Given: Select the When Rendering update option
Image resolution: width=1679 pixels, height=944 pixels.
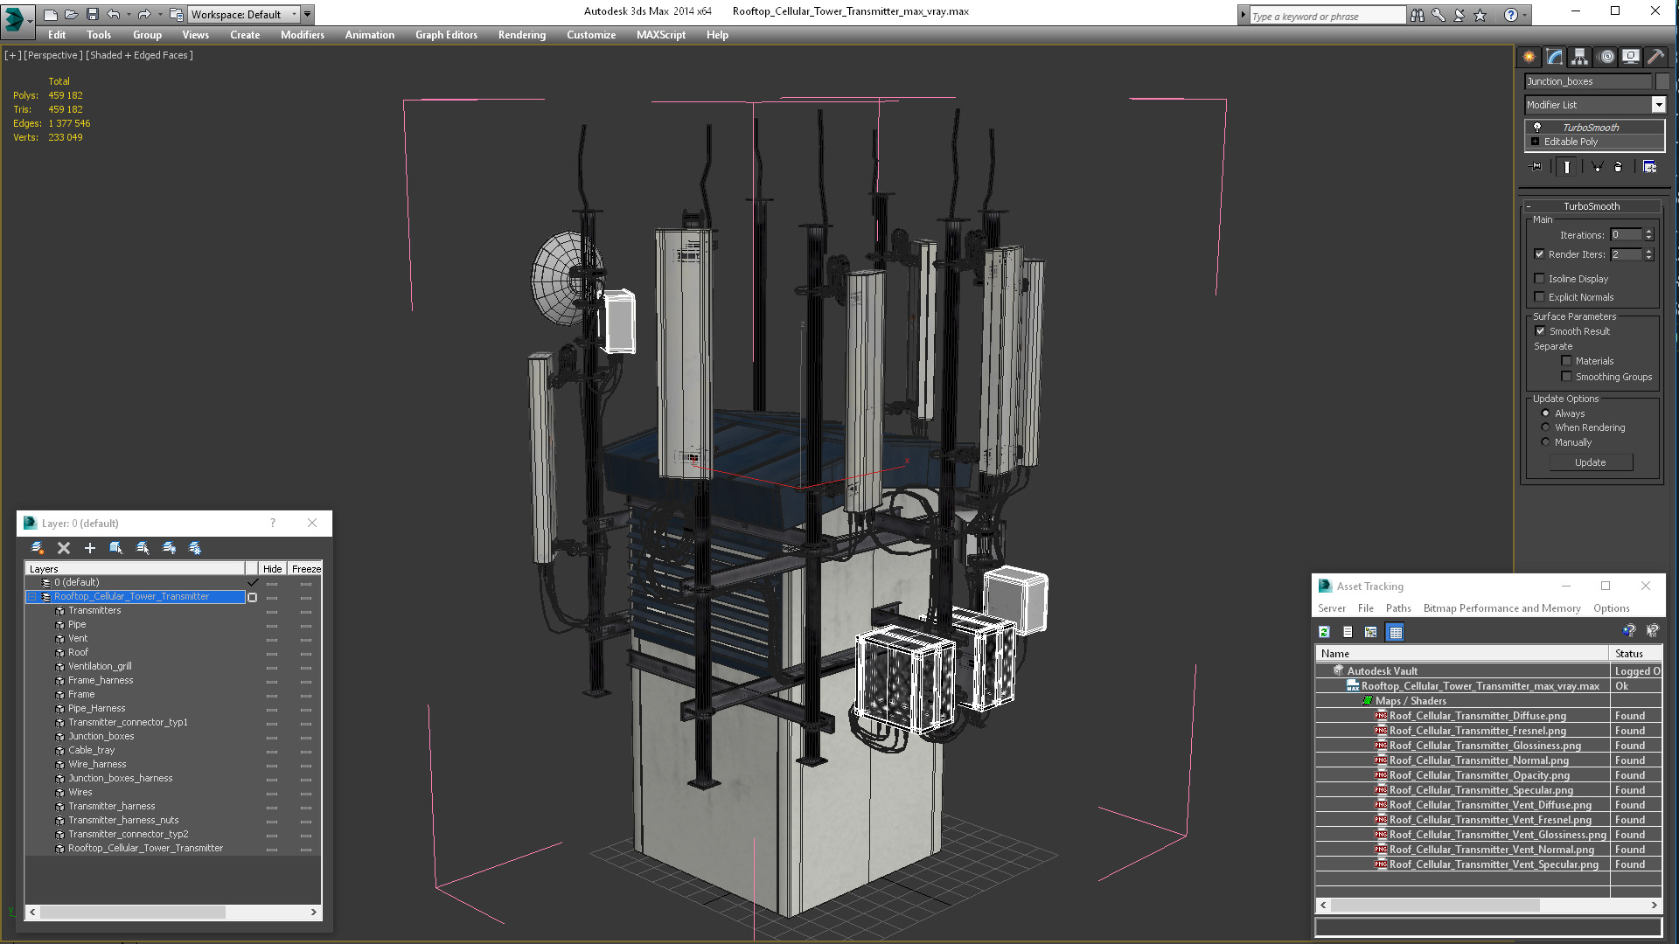Looking at the screenshot, I should pyautogui.click(x=1545, y=427).
